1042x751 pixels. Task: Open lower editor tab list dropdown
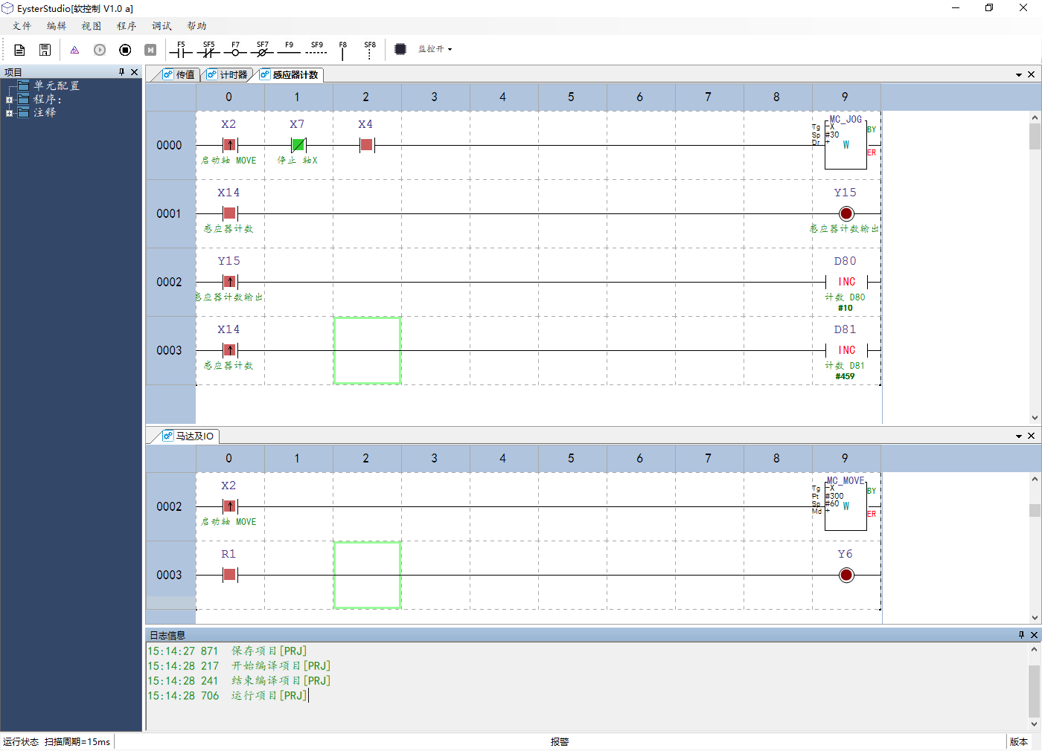point(1019,436)
